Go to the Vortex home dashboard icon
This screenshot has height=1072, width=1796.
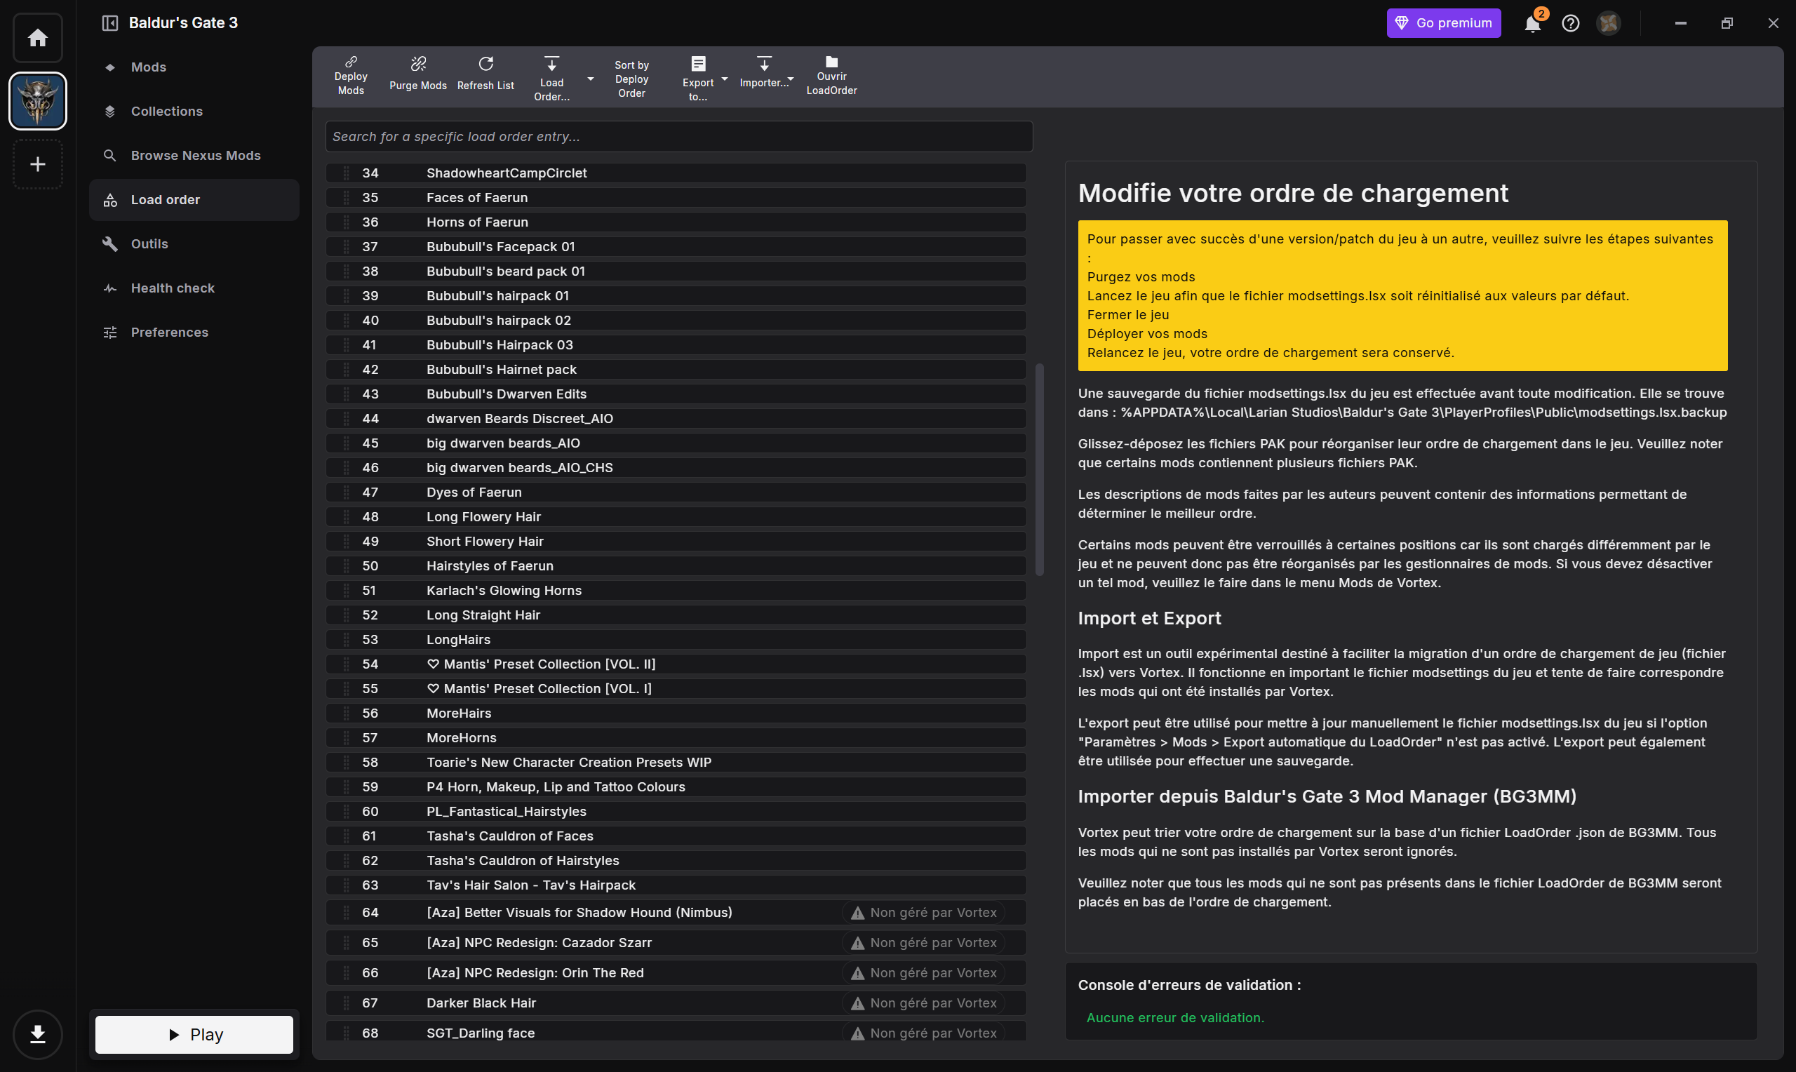pyautogui.click(x=38, y=38)
